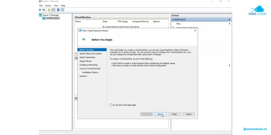Expand the New submenu arrow in Actions
This screenshot has height=135, width=271.
[x=229, y=23]
